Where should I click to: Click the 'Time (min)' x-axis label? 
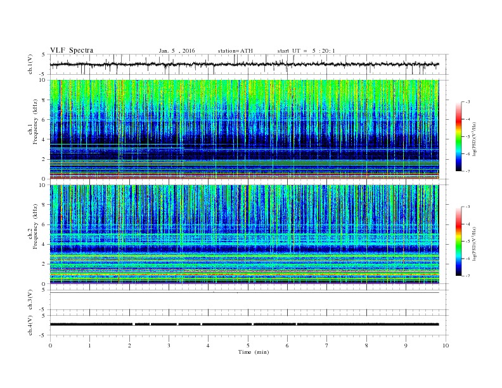point(254,352)
